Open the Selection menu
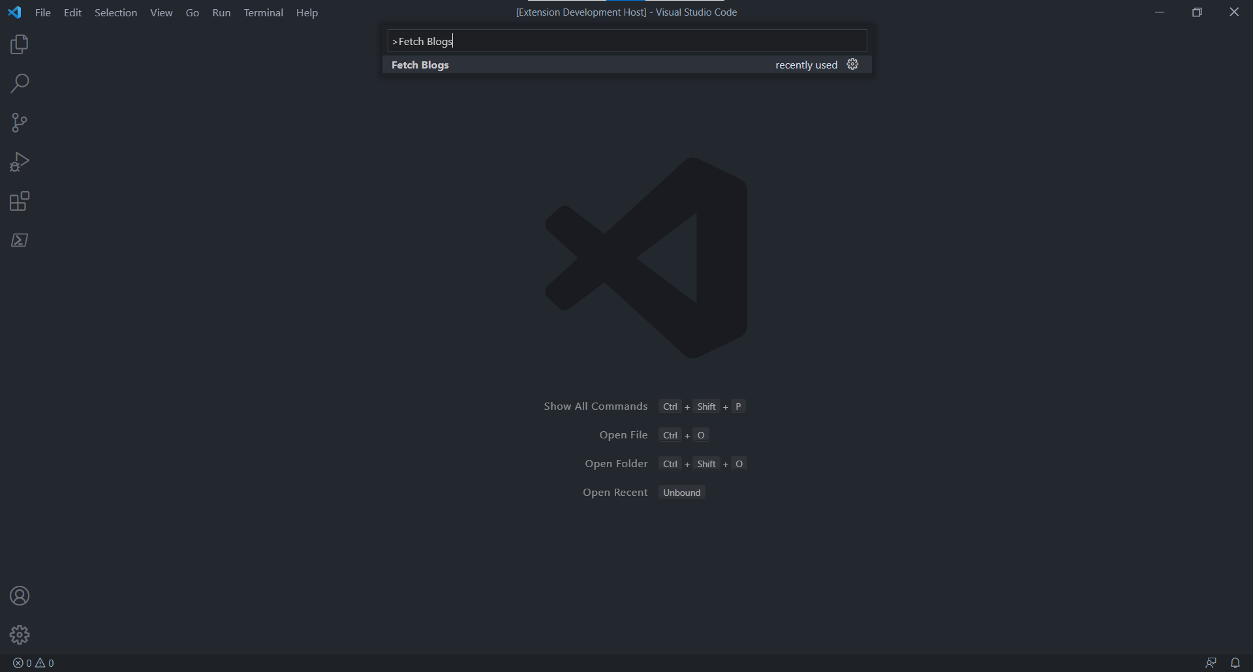This screenshot has height=672, width=1253. click(116, 12)
